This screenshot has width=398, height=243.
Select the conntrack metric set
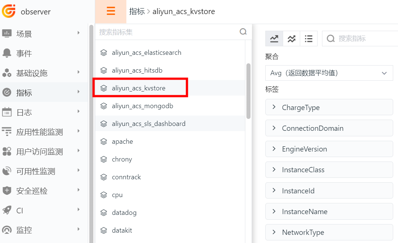coord(170,177)
